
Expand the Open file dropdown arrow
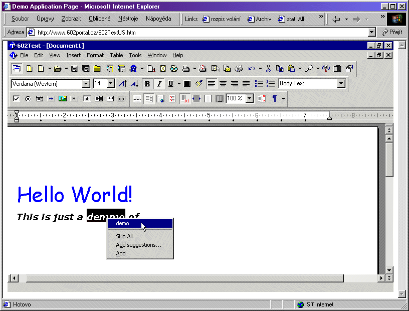(66, 69)
